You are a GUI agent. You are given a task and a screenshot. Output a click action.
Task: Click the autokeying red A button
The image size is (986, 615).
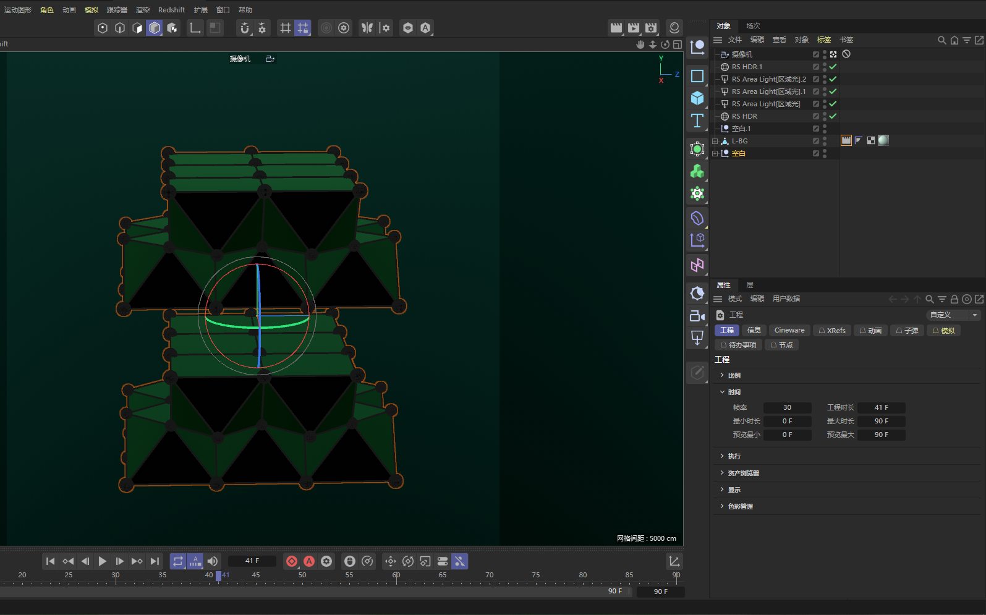coord(309,561)
